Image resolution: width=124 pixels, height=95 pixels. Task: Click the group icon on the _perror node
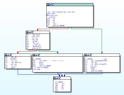tap(39, 55)
